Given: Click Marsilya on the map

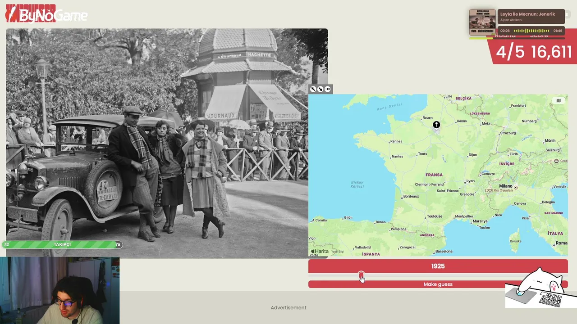Looking at the screenshot, I should [480, 221].
